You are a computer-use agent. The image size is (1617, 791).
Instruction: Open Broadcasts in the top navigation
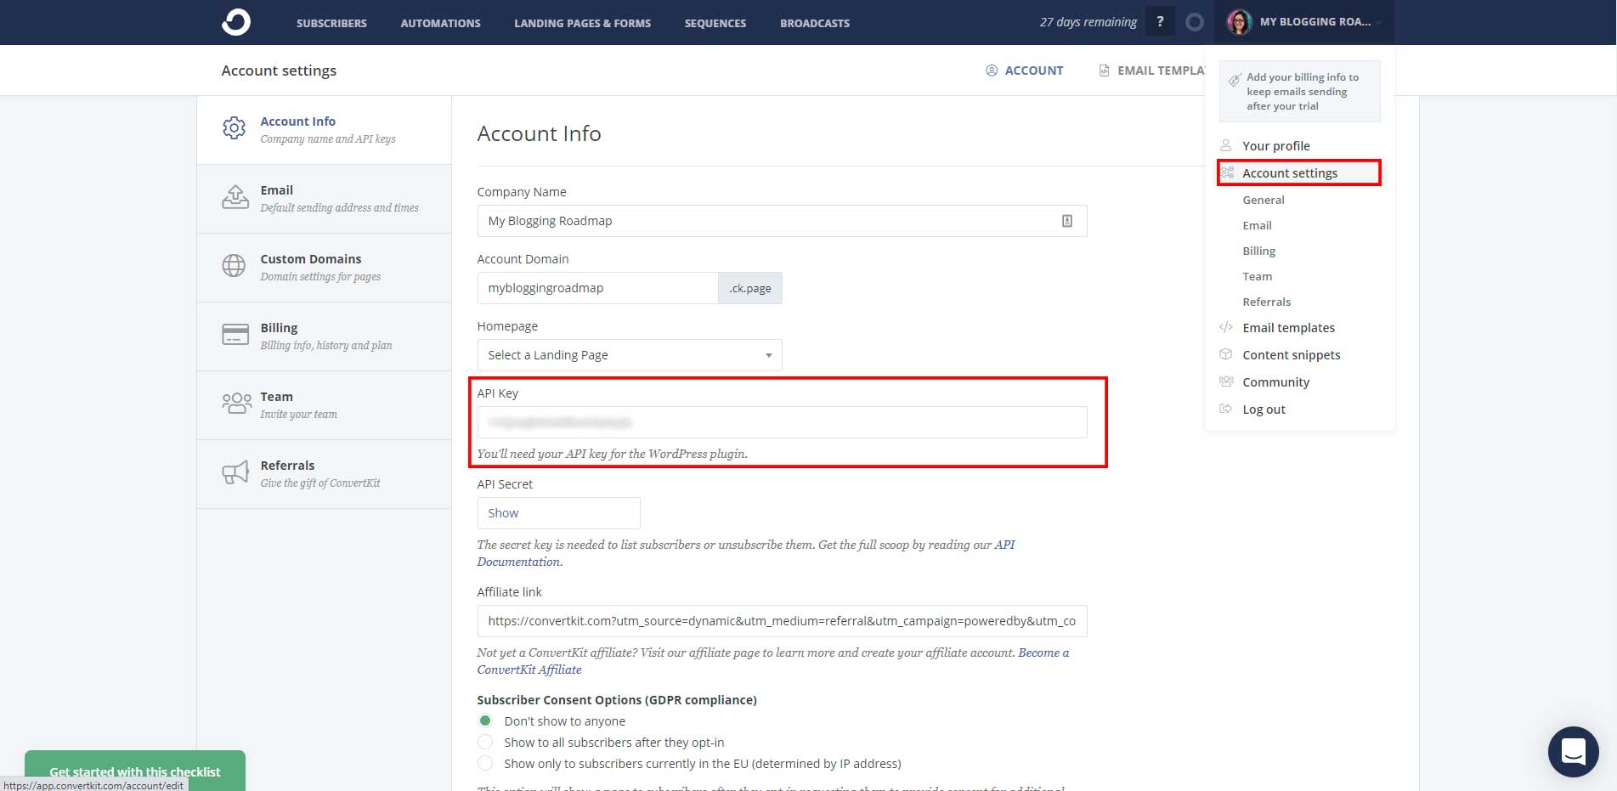815,23
